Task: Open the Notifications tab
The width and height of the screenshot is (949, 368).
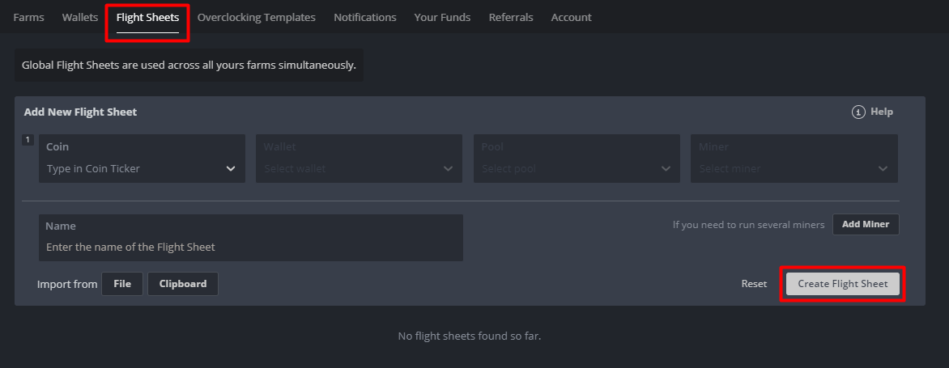Action: (365, 17)
